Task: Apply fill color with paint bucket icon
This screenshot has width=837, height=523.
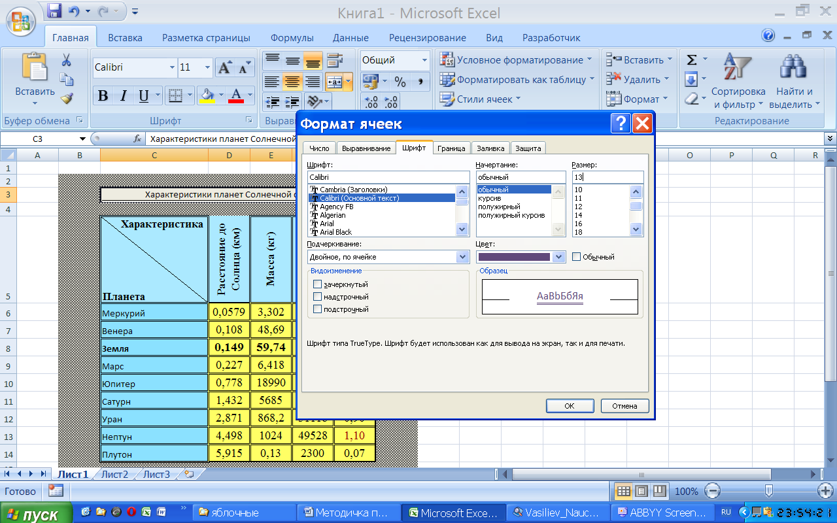Action: [207, 96]
